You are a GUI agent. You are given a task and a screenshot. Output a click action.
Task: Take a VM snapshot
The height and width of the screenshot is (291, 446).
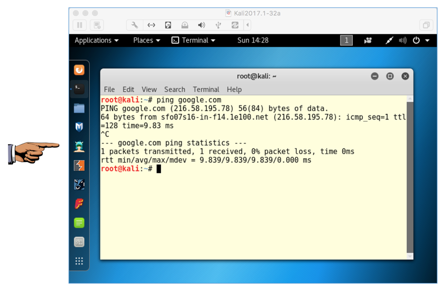coord(97,25)
